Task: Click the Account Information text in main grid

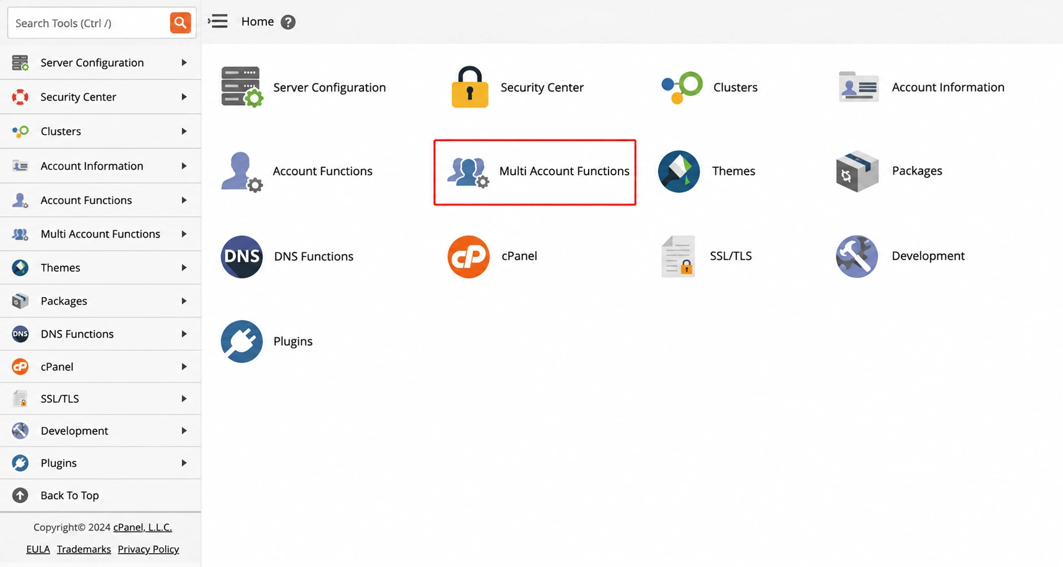Action: tap(948, 87)
